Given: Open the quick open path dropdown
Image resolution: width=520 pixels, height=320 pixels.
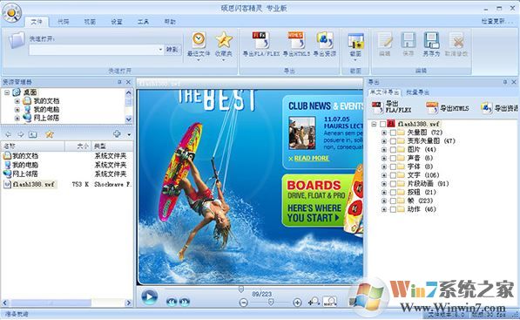Looking at the screenshot, I should pos(160,50).
